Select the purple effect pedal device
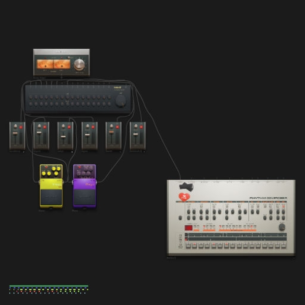Image resolution: width=305 pixels, height=305 pixels. 84,186
